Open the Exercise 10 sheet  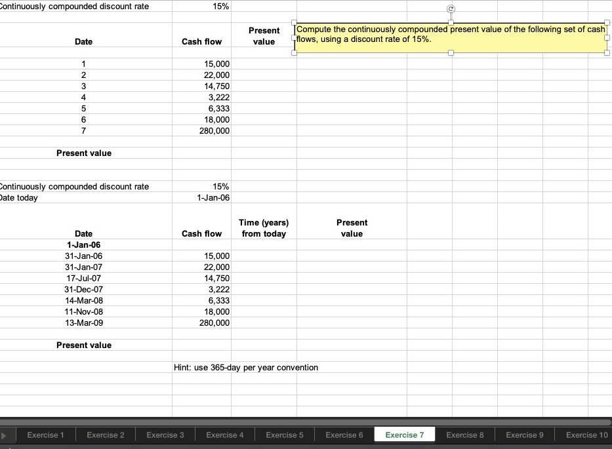click(x=586, y=434)
